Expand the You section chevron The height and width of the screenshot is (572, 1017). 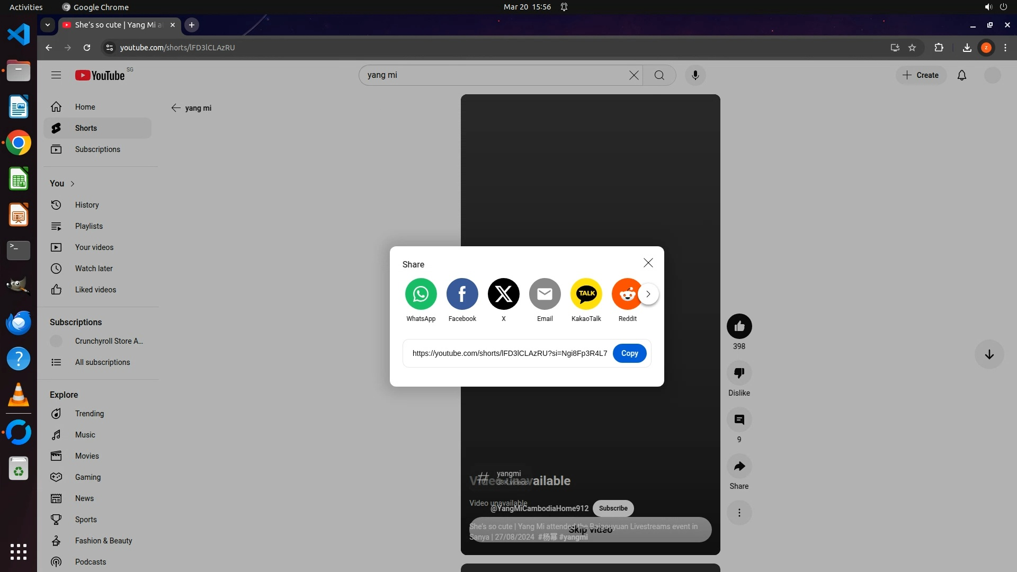pos(73,183)
